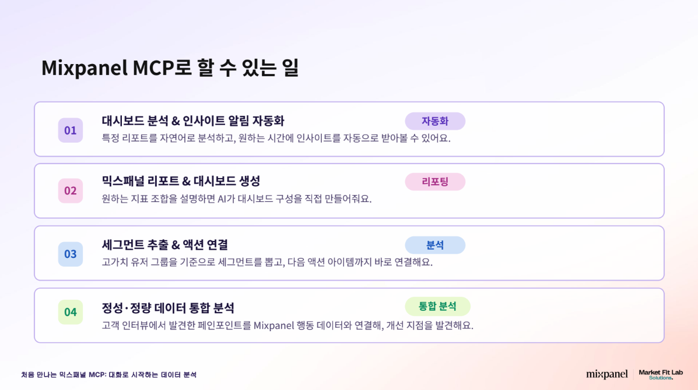
Task: Click heading 세그먼트 추출 & 액션 연결
Action: (164, 244)
